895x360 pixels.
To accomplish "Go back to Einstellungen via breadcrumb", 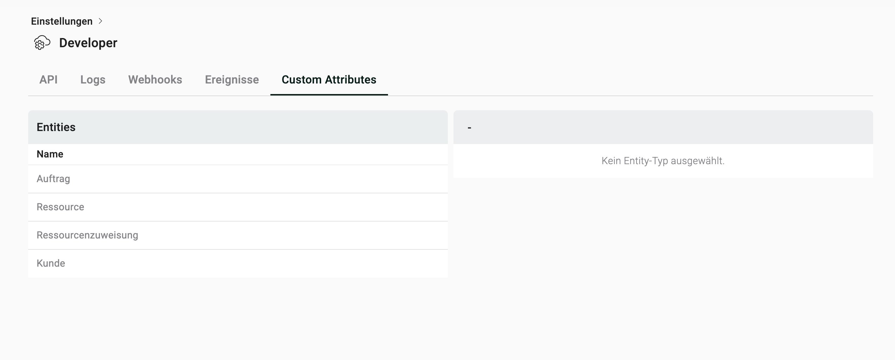I will pyautogui.click(x=62, y=21).
